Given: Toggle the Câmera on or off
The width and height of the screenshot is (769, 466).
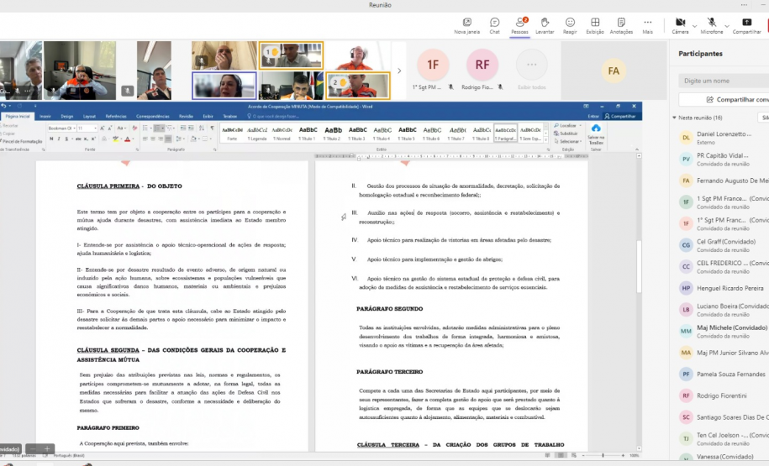Looking at the screenshot, I should 679,23.
